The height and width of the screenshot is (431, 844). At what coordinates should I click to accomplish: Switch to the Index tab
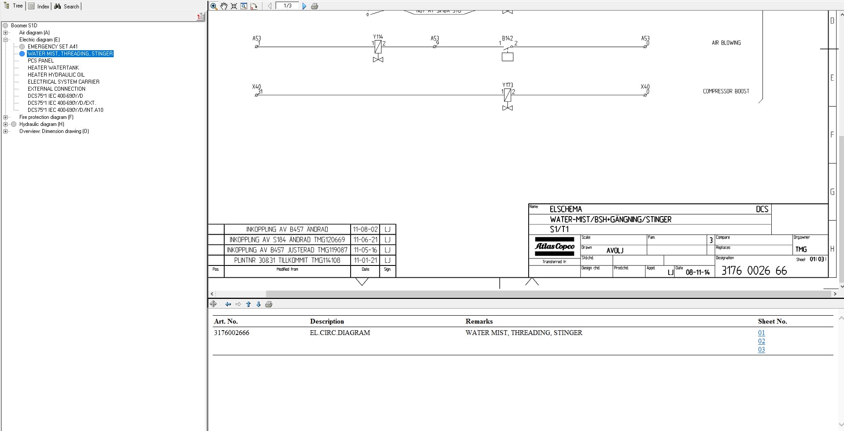click(x=38, y=6)
